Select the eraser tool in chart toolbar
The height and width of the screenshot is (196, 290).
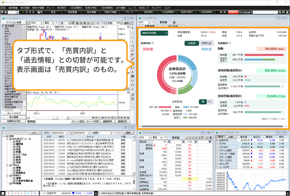click(x=133, y=94)
